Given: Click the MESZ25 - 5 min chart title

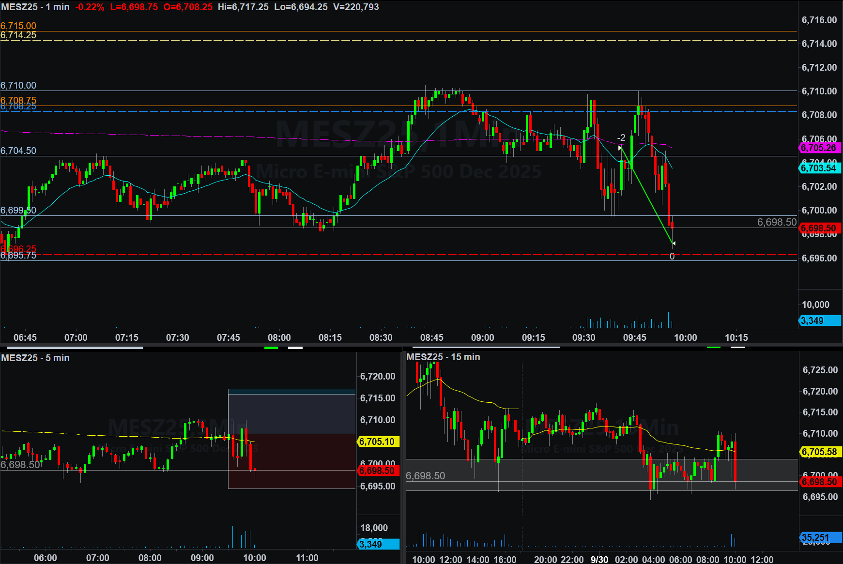Looking at the screenshot, I should [35, 358].
